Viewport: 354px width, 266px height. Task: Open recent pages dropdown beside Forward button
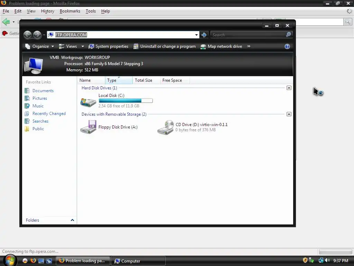coord(44,35)
